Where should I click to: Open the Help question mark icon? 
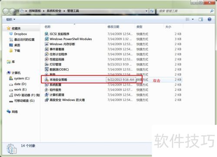coord(209,19)
